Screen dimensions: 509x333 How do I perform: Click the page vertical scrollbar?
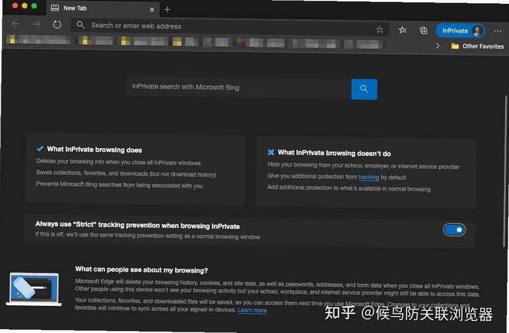coord(505,172)
